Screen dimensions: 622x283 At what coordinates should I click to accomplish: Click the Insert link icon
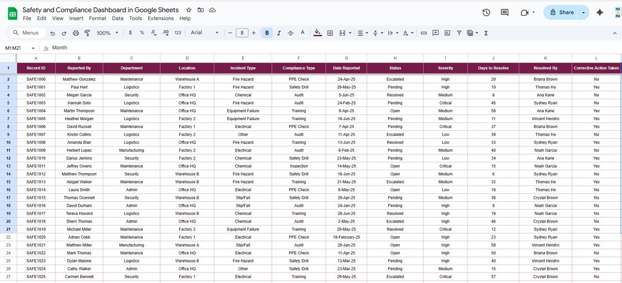(x=424, y=33)
